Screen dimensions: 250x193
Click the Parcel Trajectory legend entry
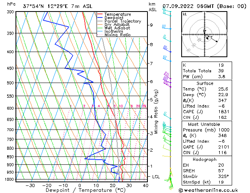123,21
